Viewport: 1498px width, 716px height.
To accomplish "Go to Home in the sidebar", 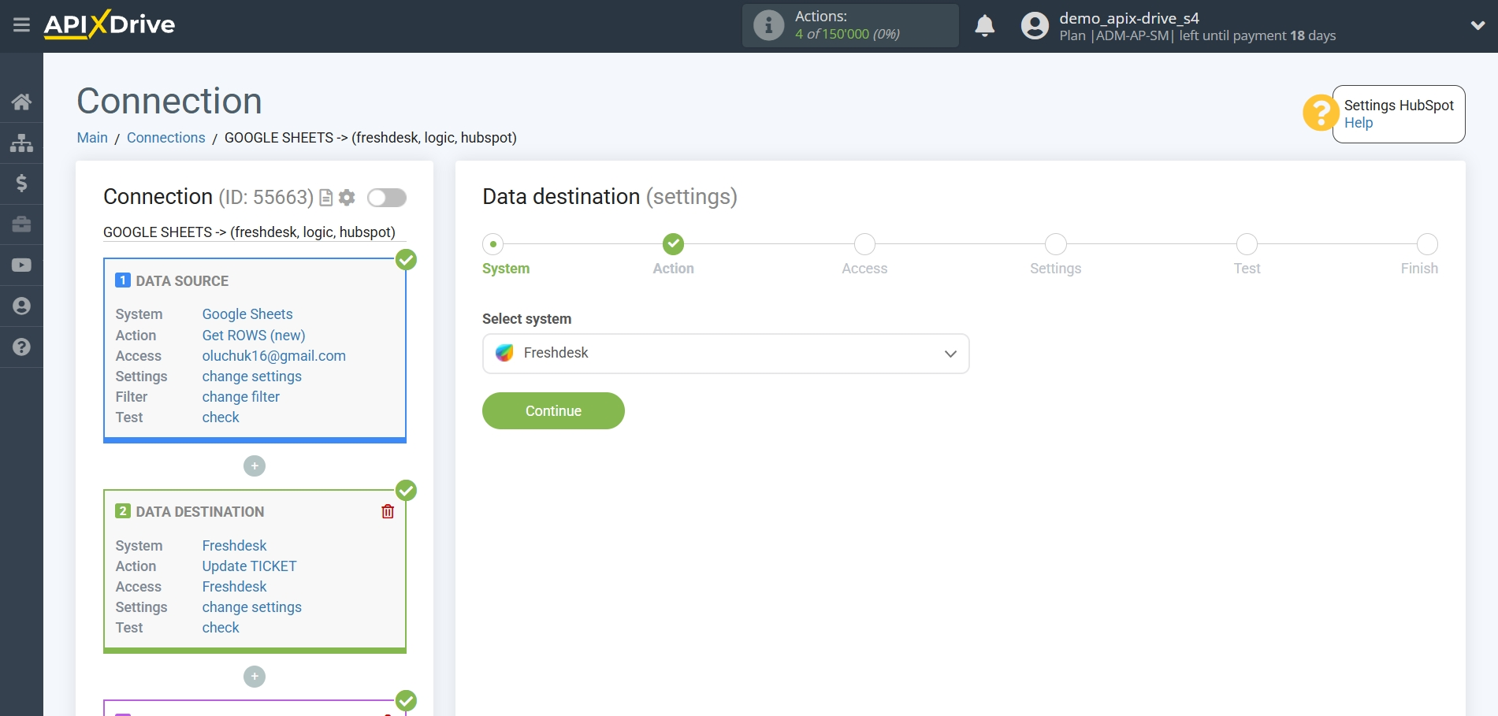I will pyautogui.click(x=21, y=102).
